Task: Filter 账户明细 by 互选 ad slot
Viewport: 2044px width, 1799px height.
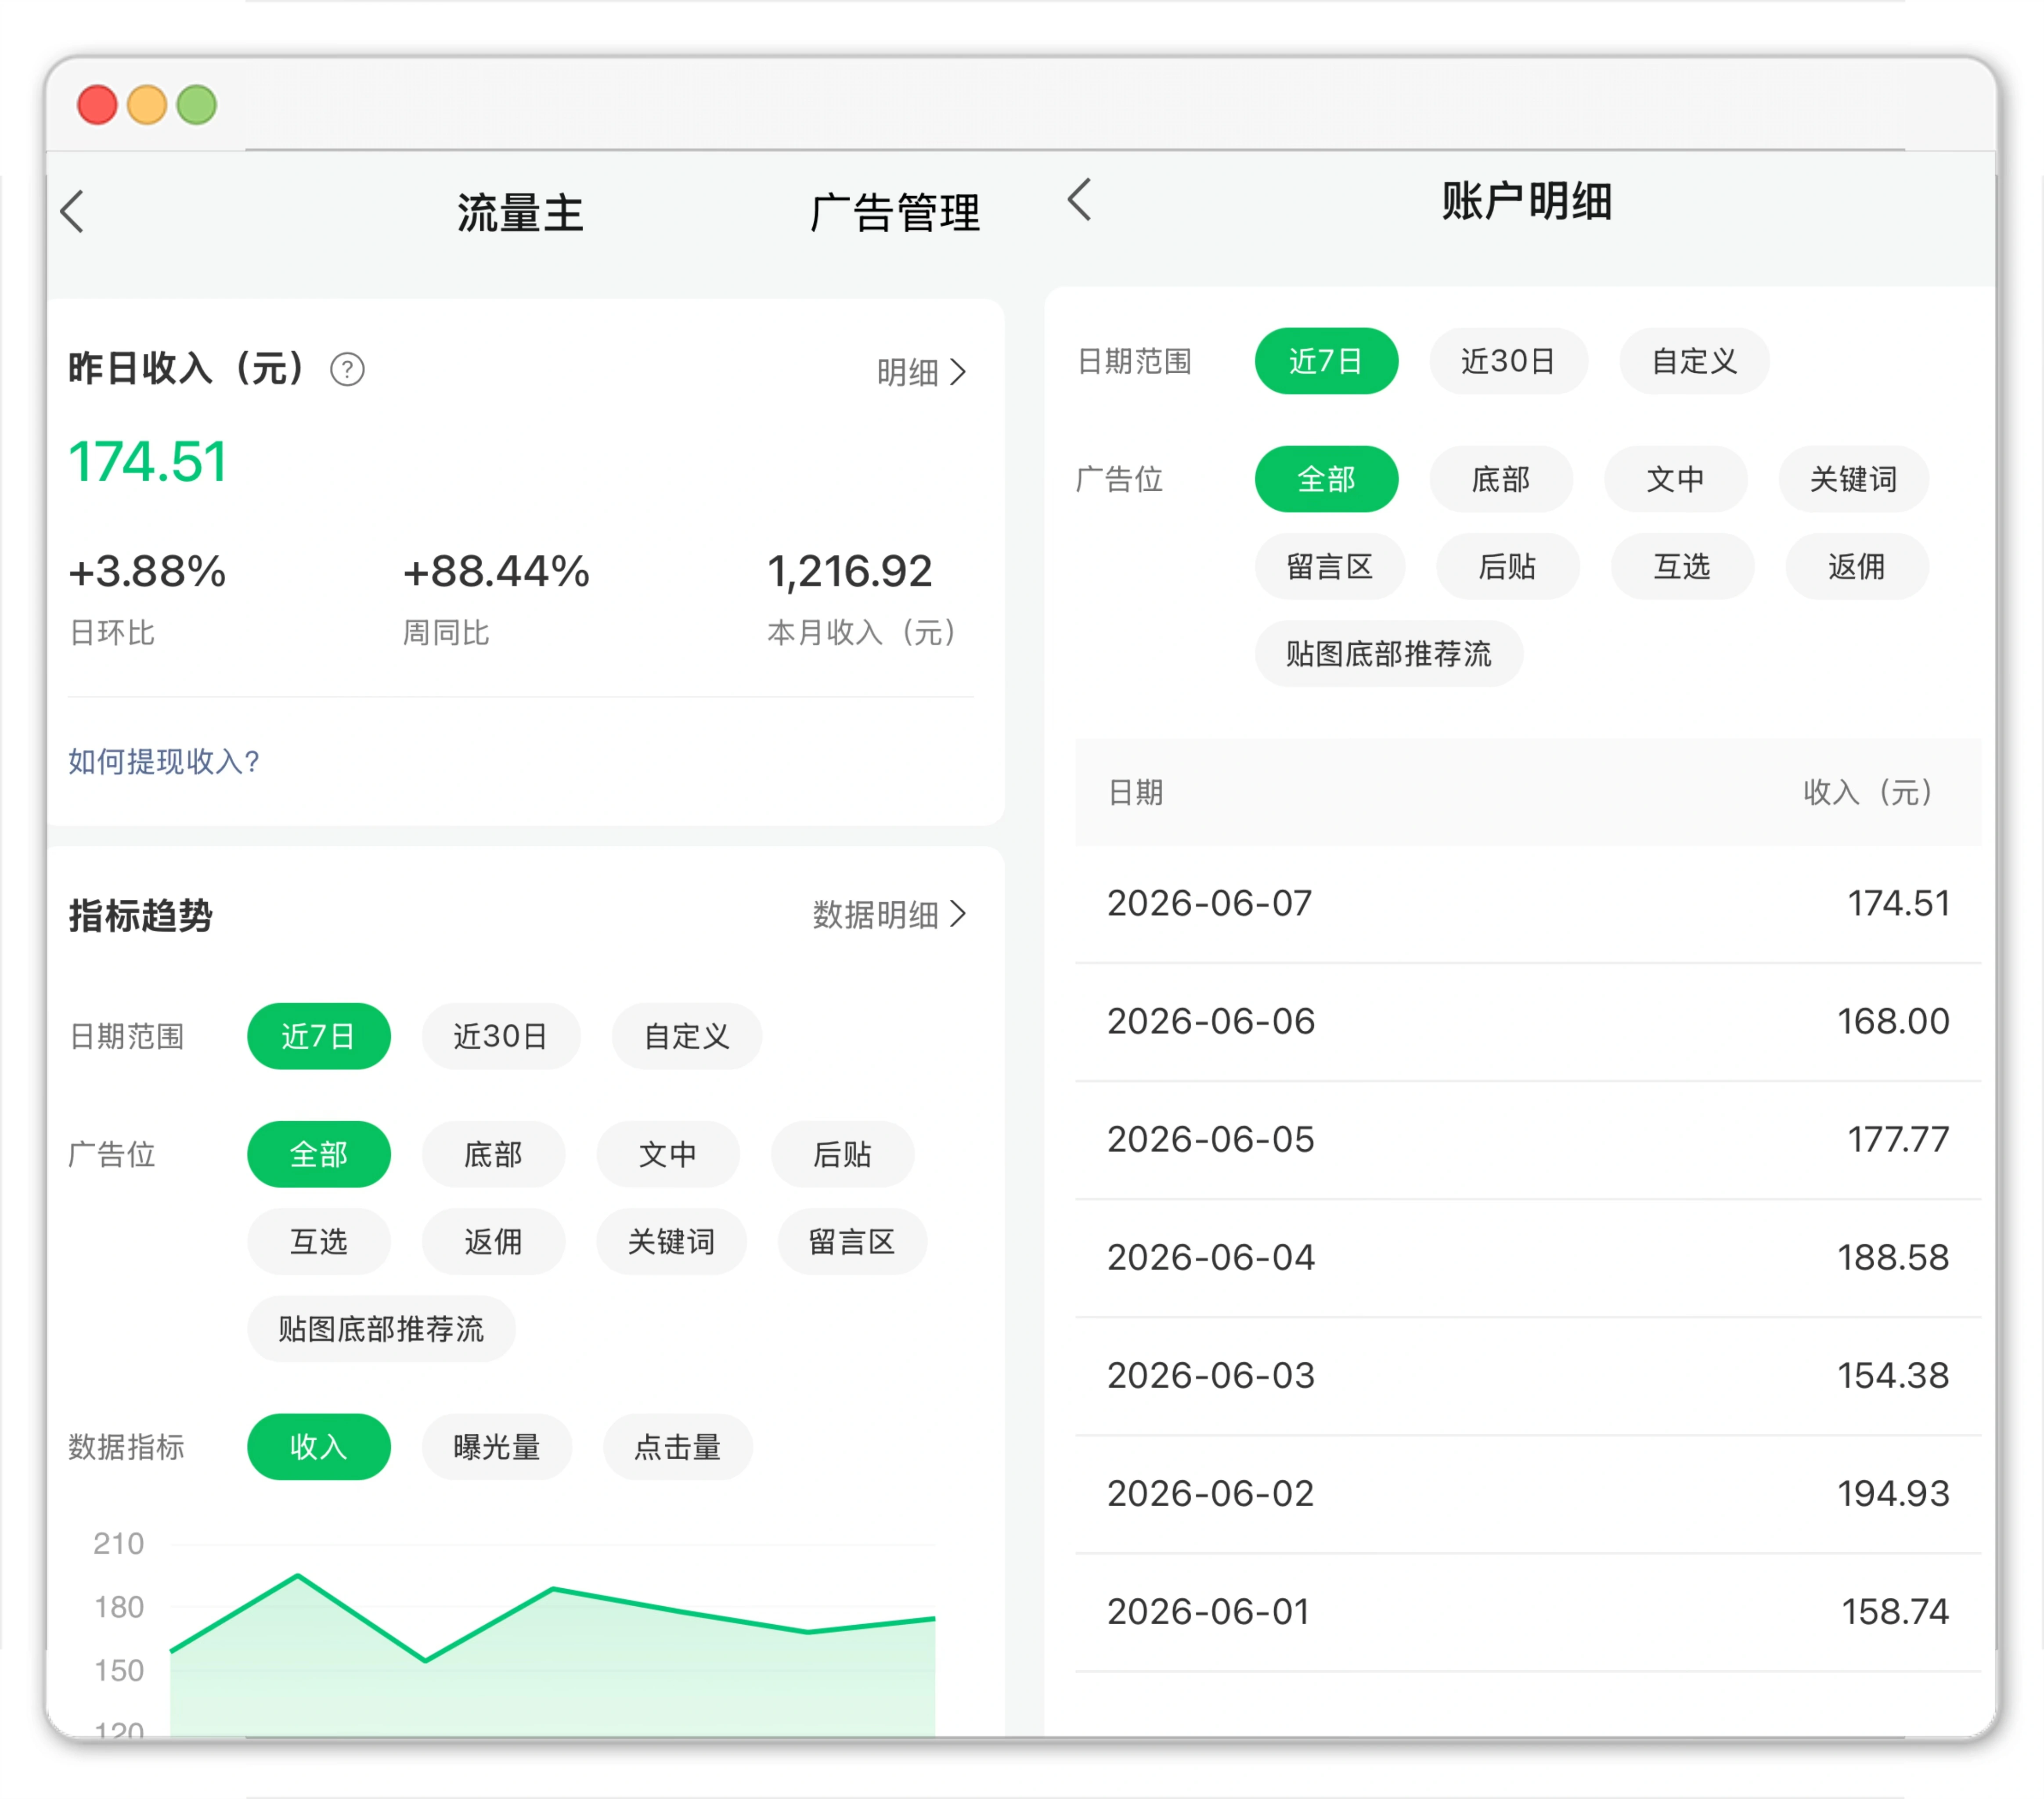Action: pyautogui.click(x=1683, y=567)
